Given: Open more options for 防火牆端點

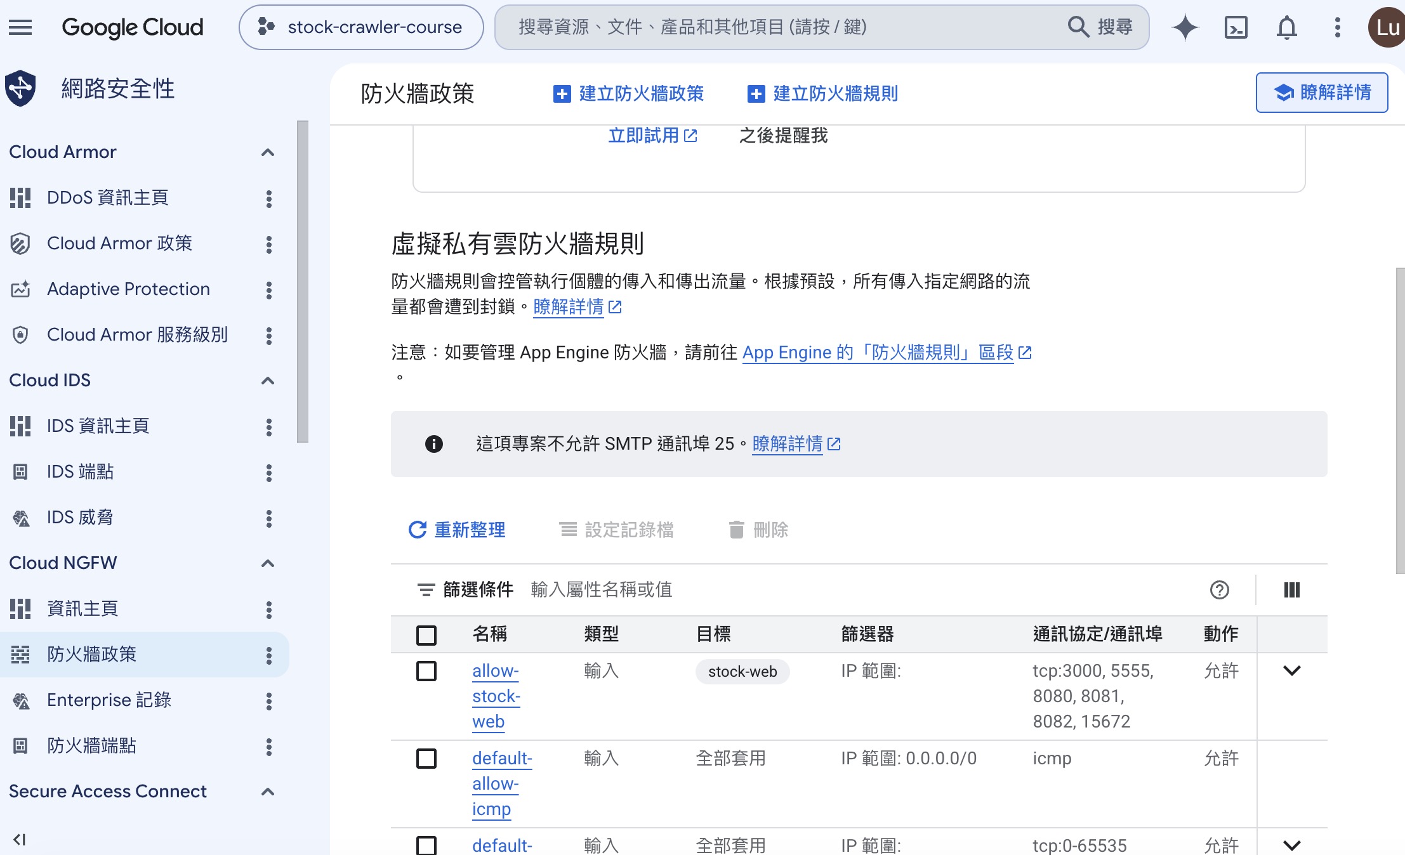Looking at the screenshot, I should pyautogui.click(x=269, y=747).
